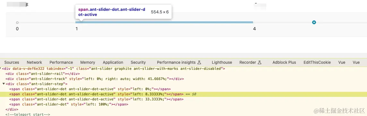The image size is (367, 116).
Task: Click the highlighted blue slider track
Action: click(164, 22)
